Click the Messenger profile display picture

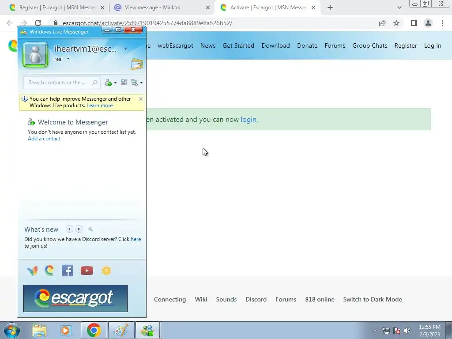point(35,54)
